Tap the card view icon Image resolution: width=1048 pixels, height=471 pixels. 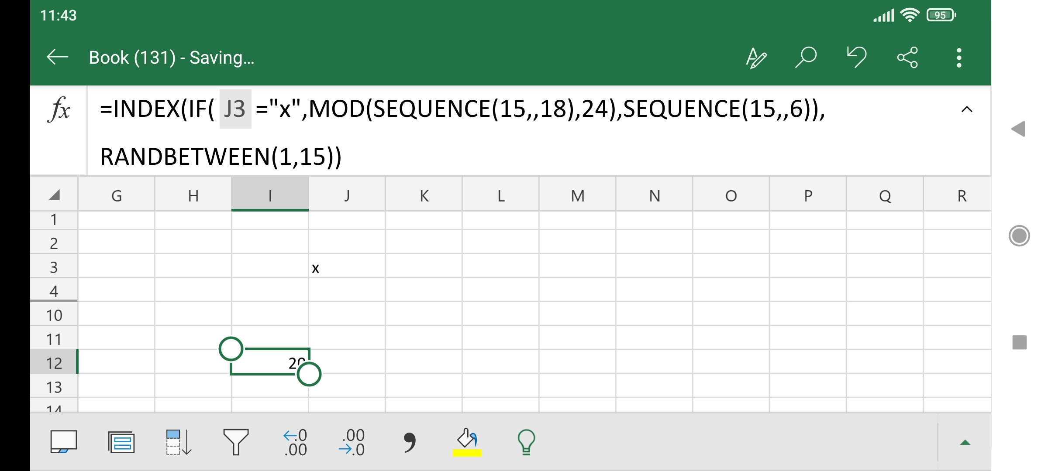tap(121, 442)
